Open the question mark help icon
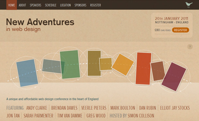Viewport: 199px width, 121px height. tap(190, 47)
